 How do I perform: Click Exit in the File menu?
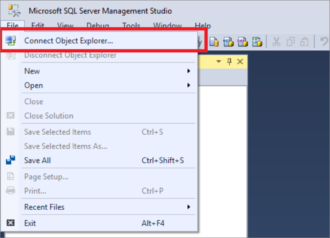click(x=30, y=223)
